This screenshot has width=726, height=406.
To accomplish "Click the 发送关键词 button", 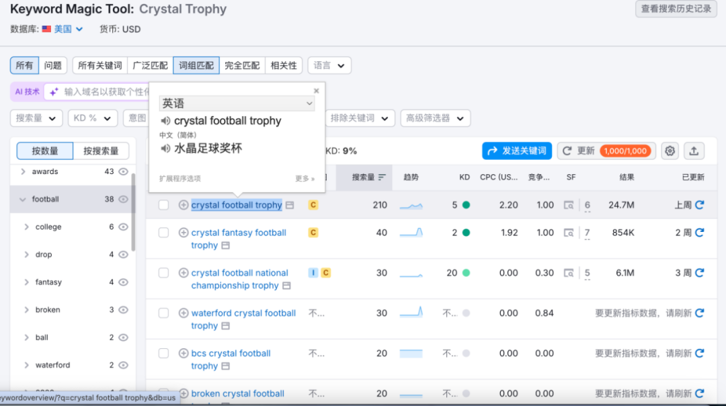I will pos(517,151).
